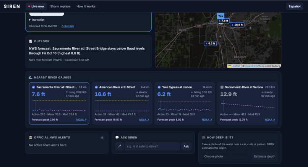Viewport: 308px width, 167px height.
Task: Click the Verona gauge sparkline chart
Action: pyautogui.click(x=248, y=106)
